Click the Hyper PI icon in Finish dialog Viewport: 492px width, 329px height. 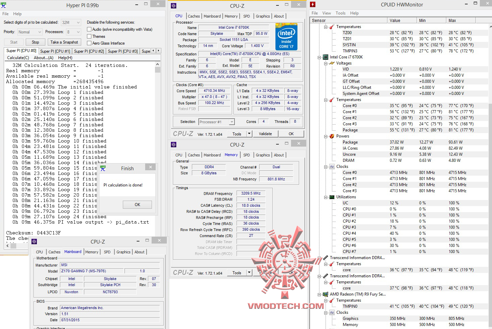103,168
